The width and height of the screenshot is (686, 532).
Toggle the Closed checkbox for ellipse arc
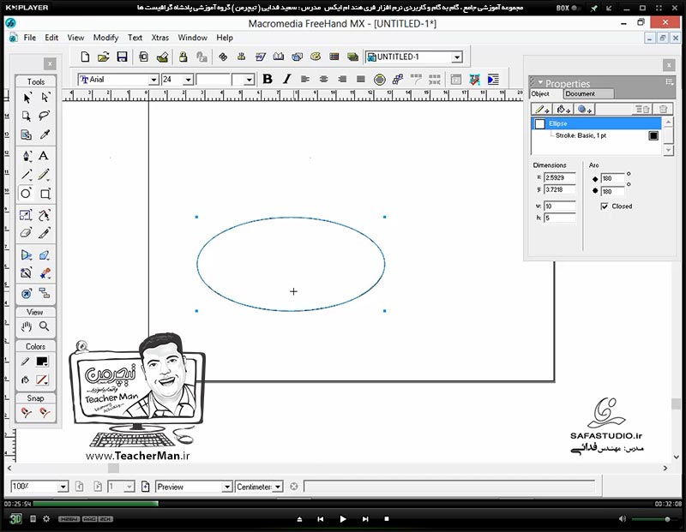605,206
